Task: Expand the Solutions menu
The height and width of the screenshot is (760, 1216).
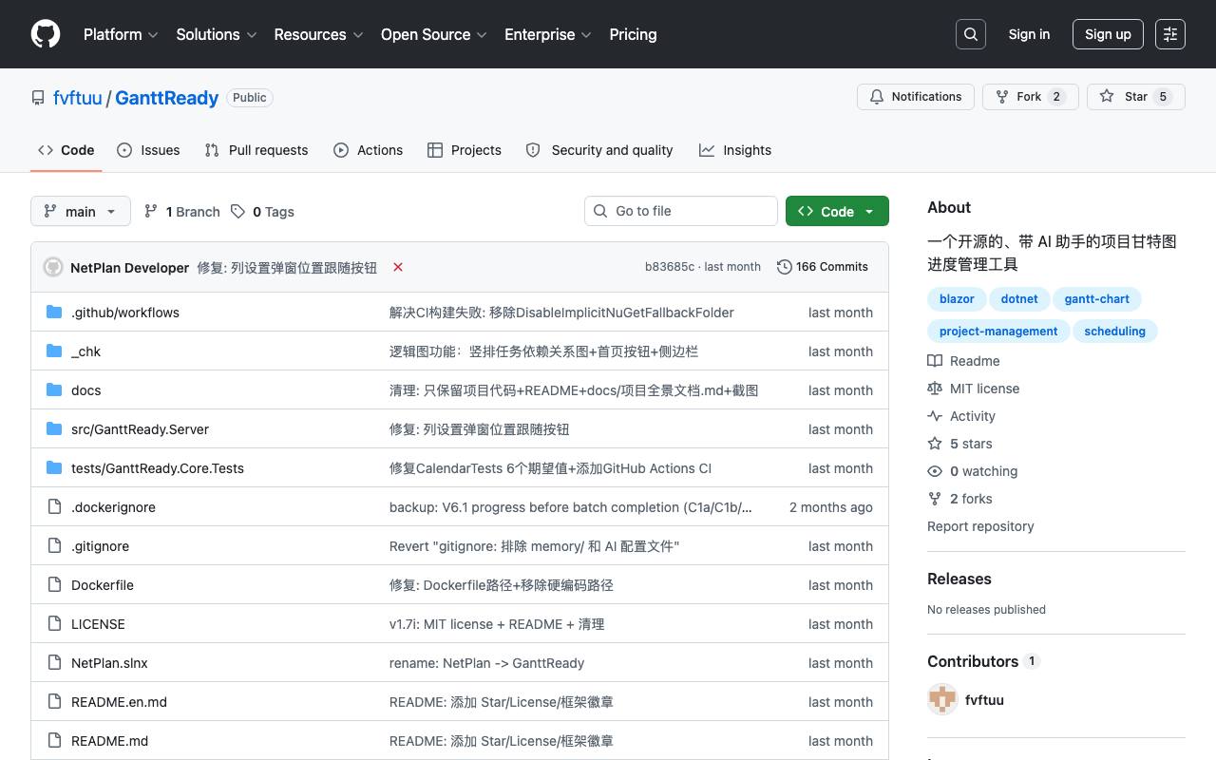Action: click(x=217, y=34)
